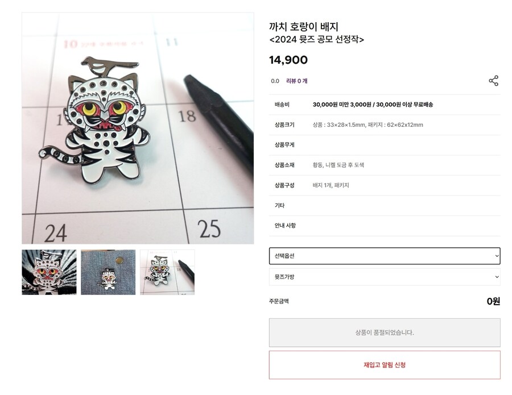Select the first tiger badge thumbnail
The height and width of the screenshot is (395, 512).
48,272
